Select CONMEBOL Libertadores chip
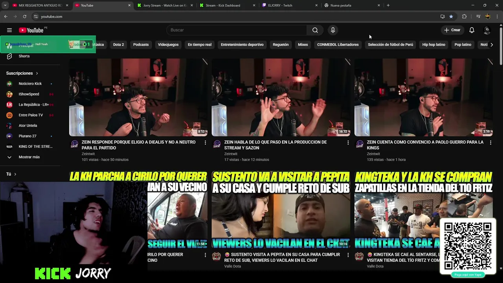Viewport: 503px width, 283px height. click(338, 45)
